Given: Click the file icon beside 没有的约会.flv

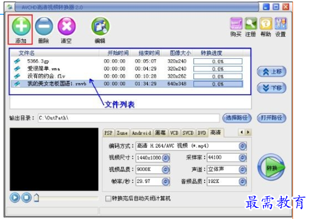Looking at the screenshot, I should coord(17,76).
